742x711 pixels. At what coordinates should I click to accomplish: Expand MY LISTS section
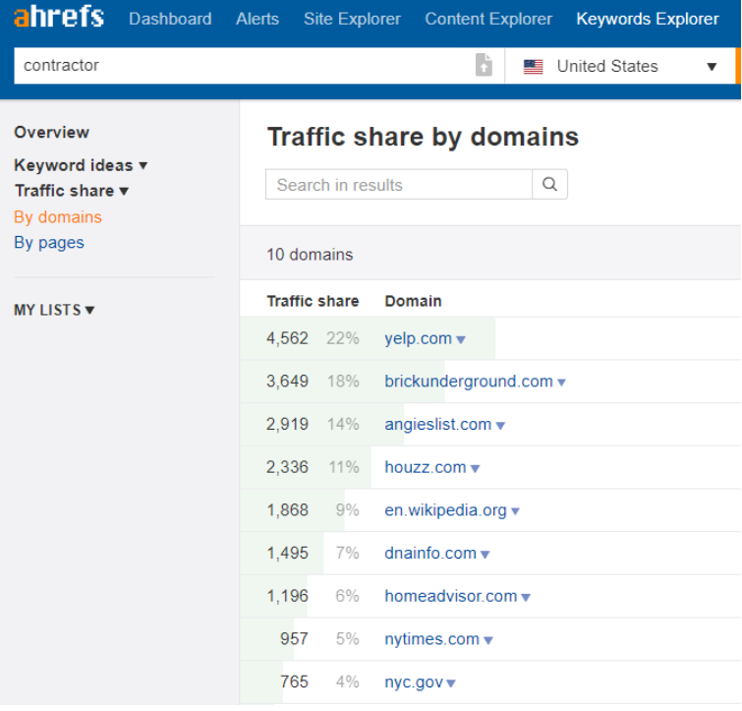pyautogui.click(x=54, y=310)
